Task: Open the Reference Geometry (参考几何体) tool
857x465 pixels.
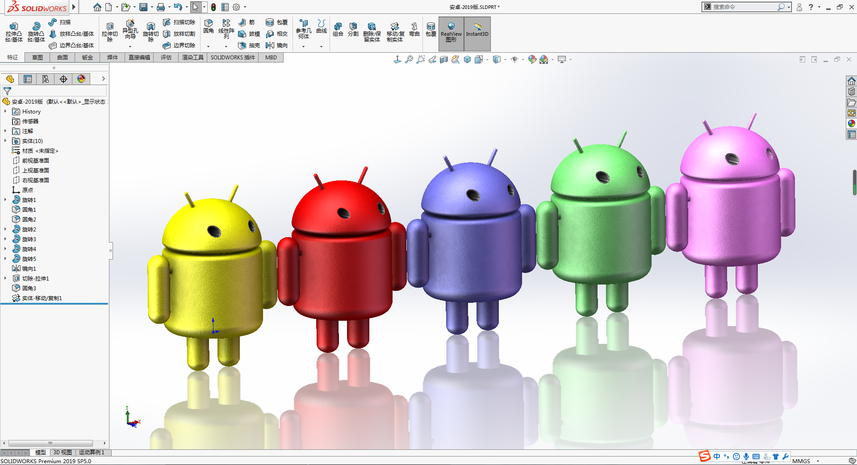Action: (x=304, y=29)
